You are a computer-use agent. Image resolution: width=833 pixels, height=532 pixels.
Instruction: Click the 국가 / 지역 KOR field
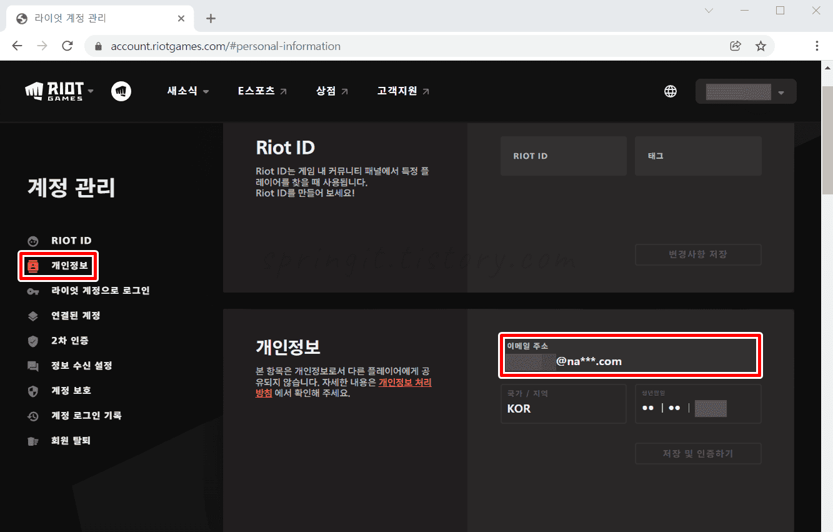[x=564, y=404]
